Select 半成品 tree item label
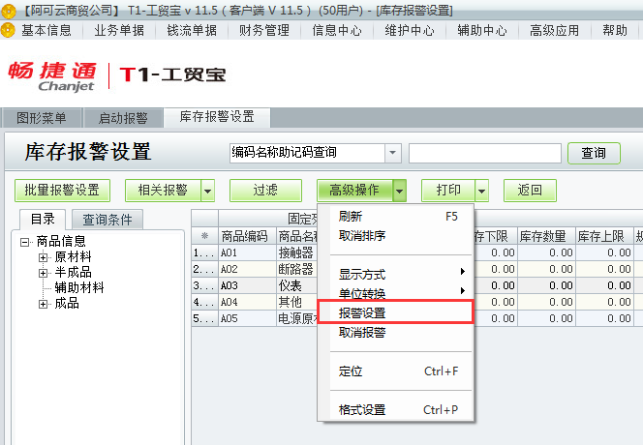 [x=73, y=272]
